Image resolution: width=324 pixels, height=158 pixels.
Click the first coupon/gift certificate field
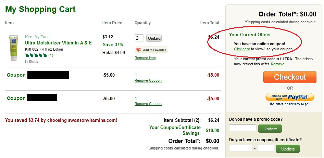[240, 148]
